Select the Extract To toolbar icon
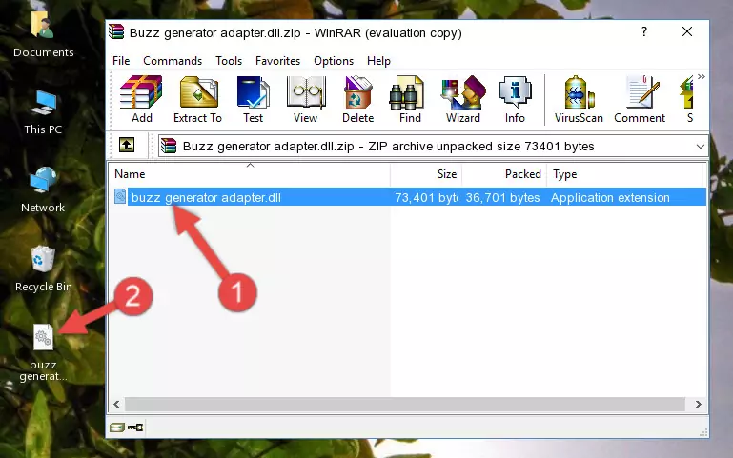Viewport: 733px width, 458px height. (197, 99)
